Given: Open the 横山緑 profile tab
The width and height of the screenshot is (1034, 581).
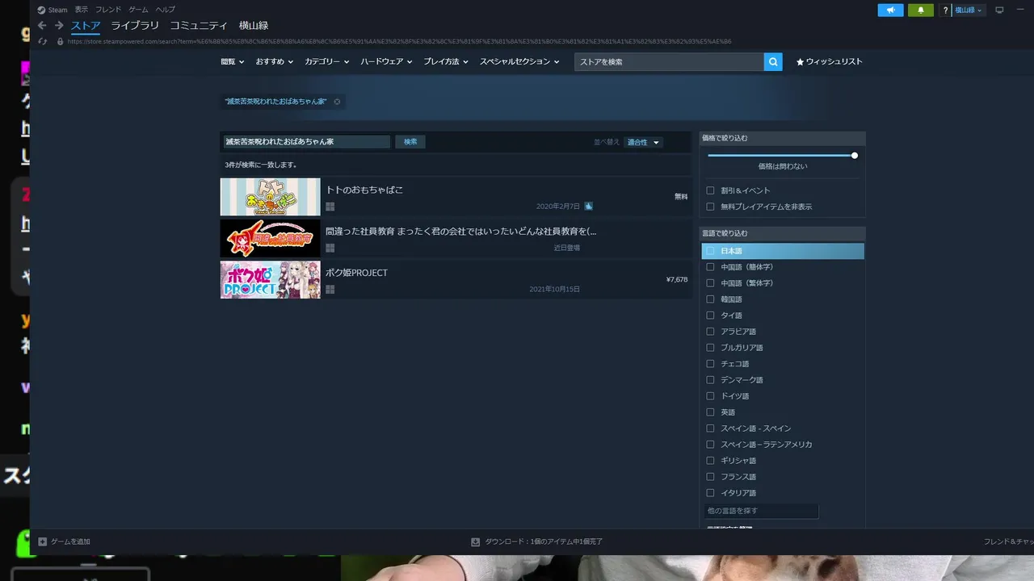Looking at the screenshot, I should click(254, 26).
